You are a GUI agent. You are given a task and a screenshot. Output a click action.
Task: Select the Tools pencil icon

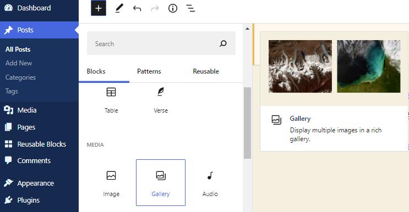[119, 8]
